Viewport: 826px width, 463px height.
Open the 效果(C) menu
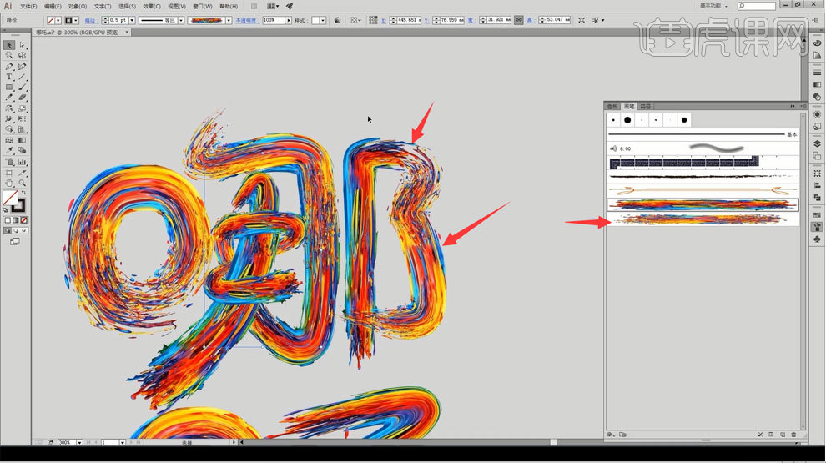[151, 6]
